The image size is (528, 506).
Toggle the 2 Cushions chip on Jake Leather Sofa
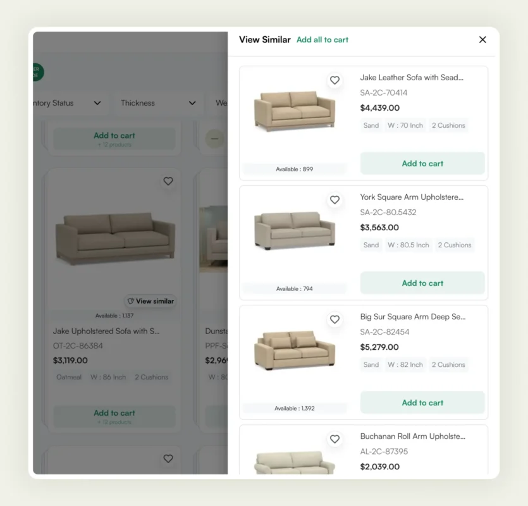pos(448,125)
